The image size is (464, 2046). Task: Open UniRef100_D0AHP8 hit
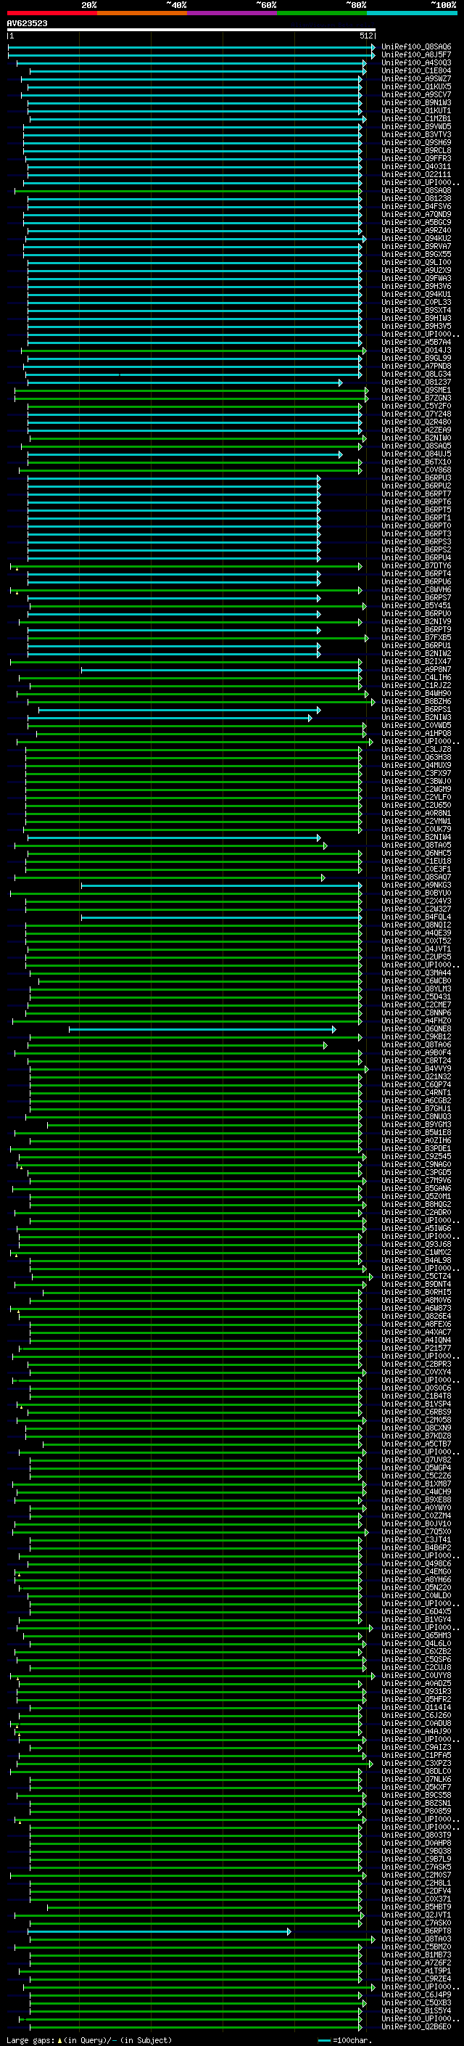[x=415, y=1843]
